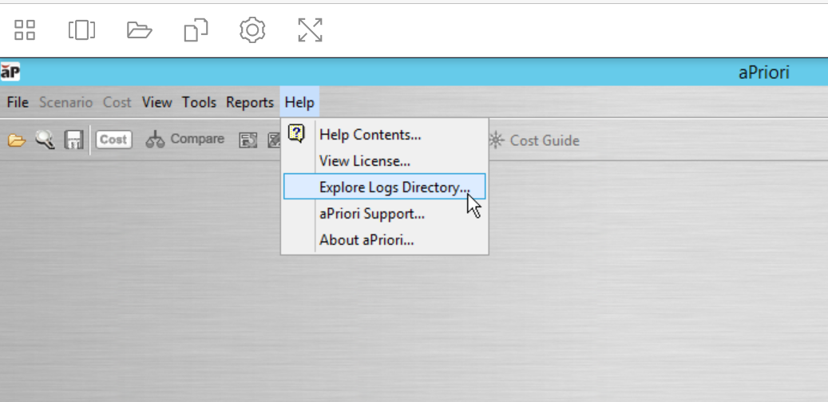828x402 pixels.
Task: Click the open folder icon in top bar
Action: pyautogui.click(x=140, y=30)
